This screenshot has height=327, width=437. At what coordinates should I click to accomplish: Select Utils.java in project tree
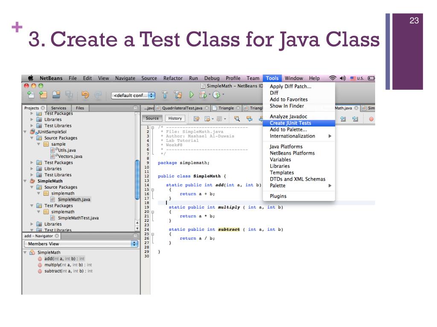(67, 150)
